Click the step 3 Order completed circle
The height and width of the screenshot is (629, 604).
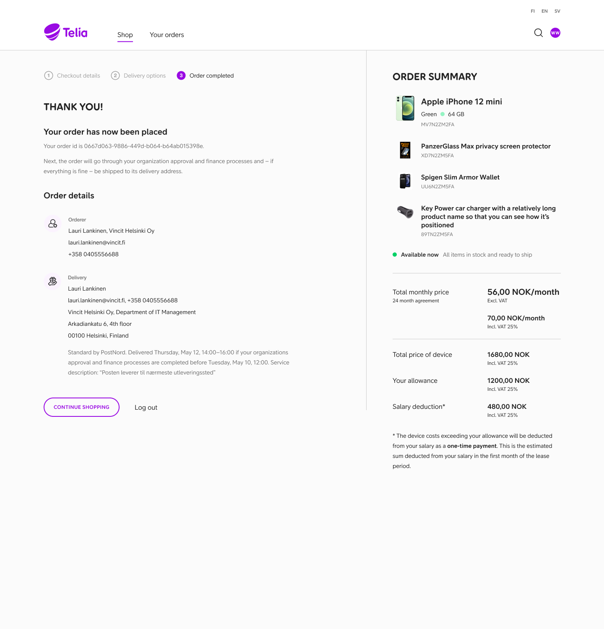[181, 75]
